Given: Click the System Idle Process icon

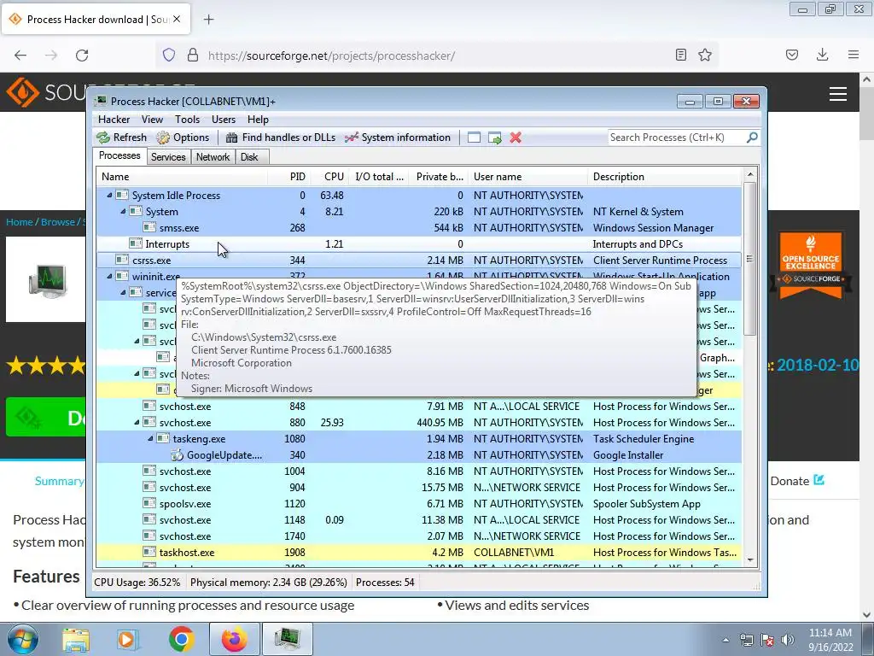Looking at the screenshot, I should (x=122, y=195).
